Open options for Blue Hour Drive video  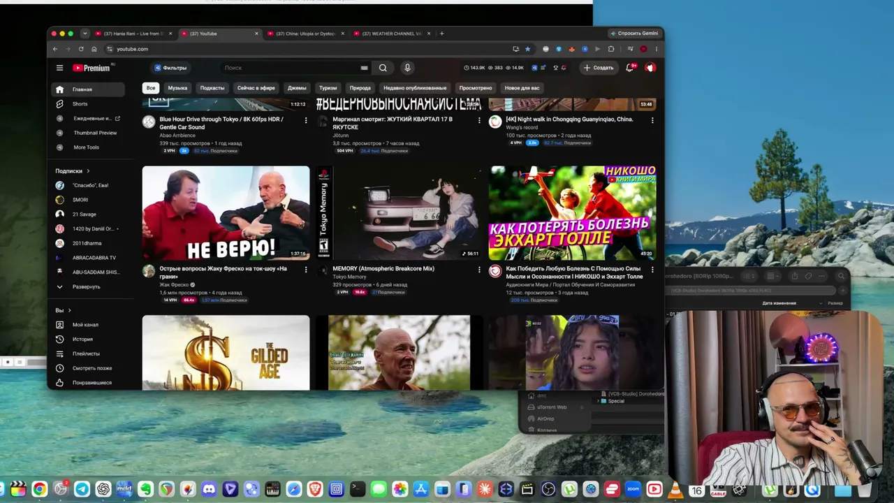pyautogui.click(x=305, y=120)
